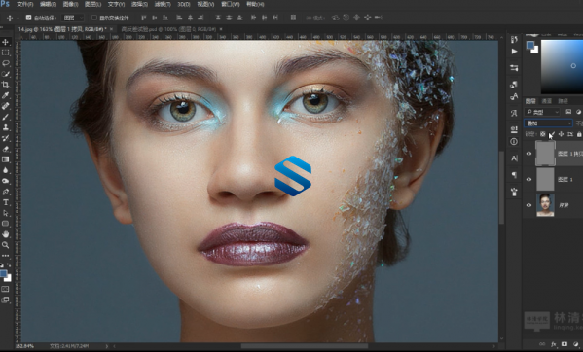Select the Lasso tool
Image resolution: width=583 pixels, height=352 pixels.
[x=6, y=63]
